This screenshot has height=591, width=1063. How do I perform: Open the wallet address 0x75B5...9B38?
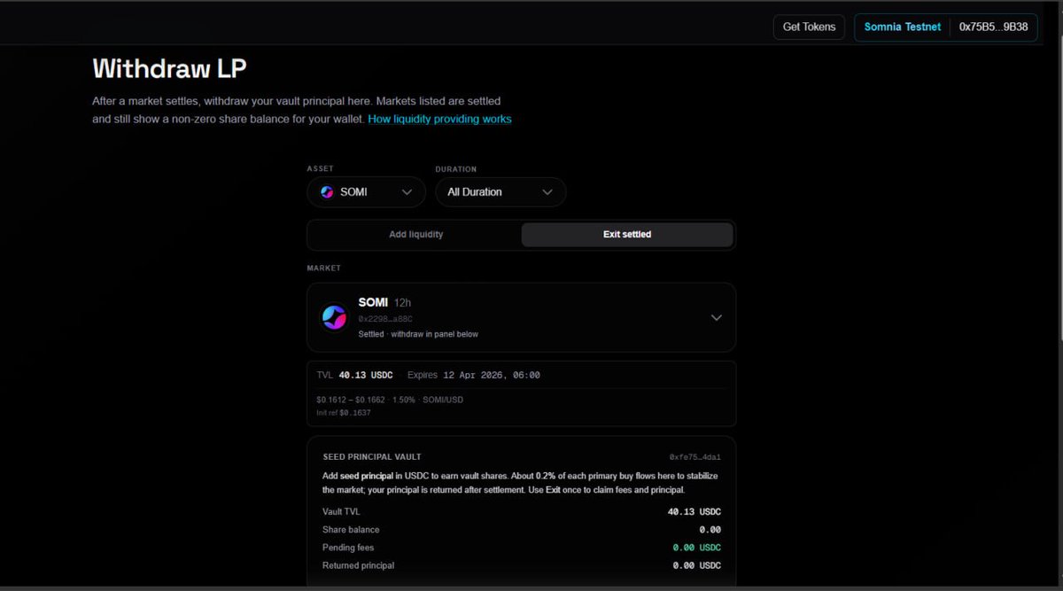993,27
